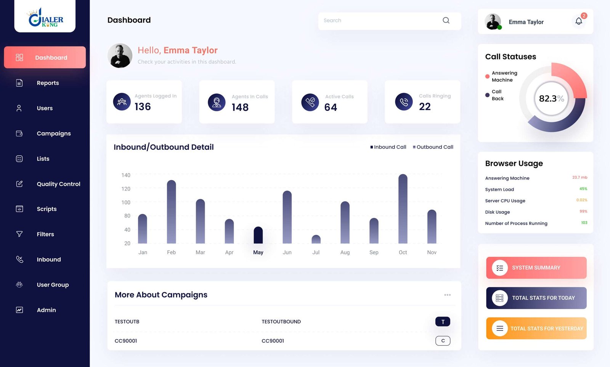
Task: Toggle the Inbound Call legend entry
Action: point(388,147)
